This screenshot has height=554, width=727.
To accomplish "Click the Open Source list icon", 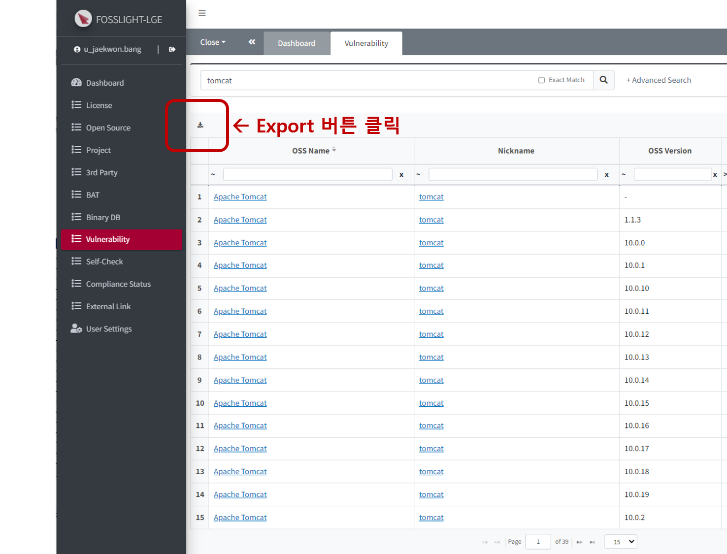I will click(76, 128).
